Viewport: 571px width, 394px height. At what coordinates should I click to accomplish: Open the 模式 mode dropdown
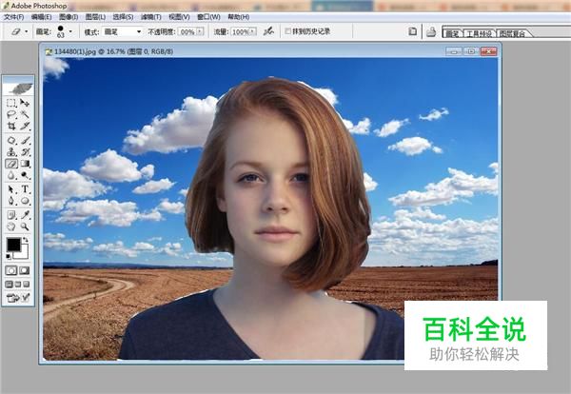123,32
